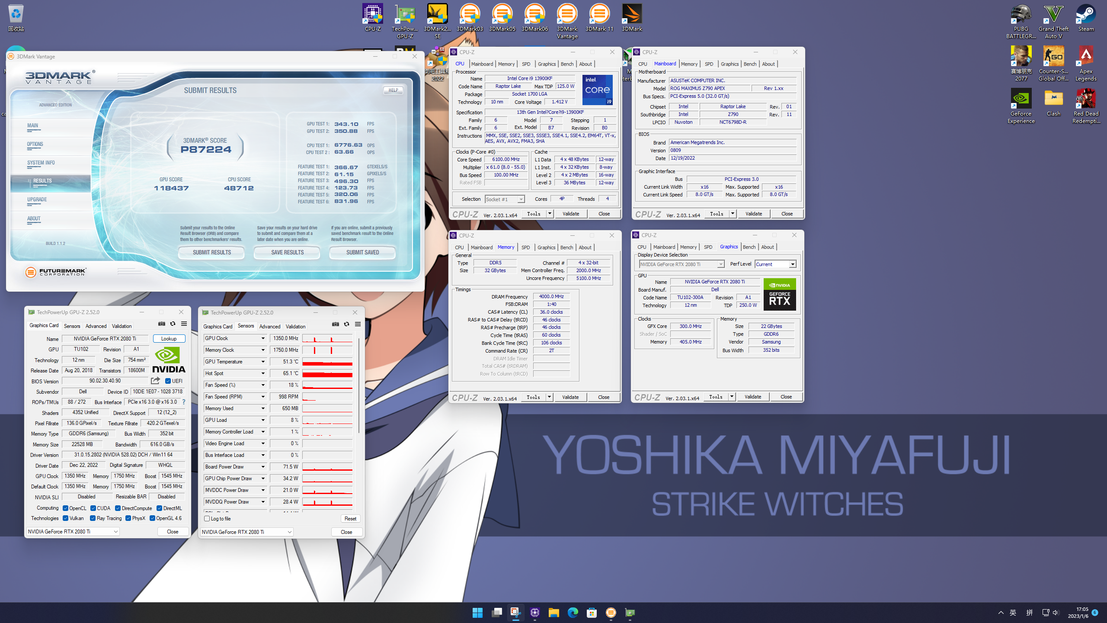Screen dimensions: 1107x623
Task: Open TechPowerUp GPU-Z desktop shortcut
Action: point(405,22)
